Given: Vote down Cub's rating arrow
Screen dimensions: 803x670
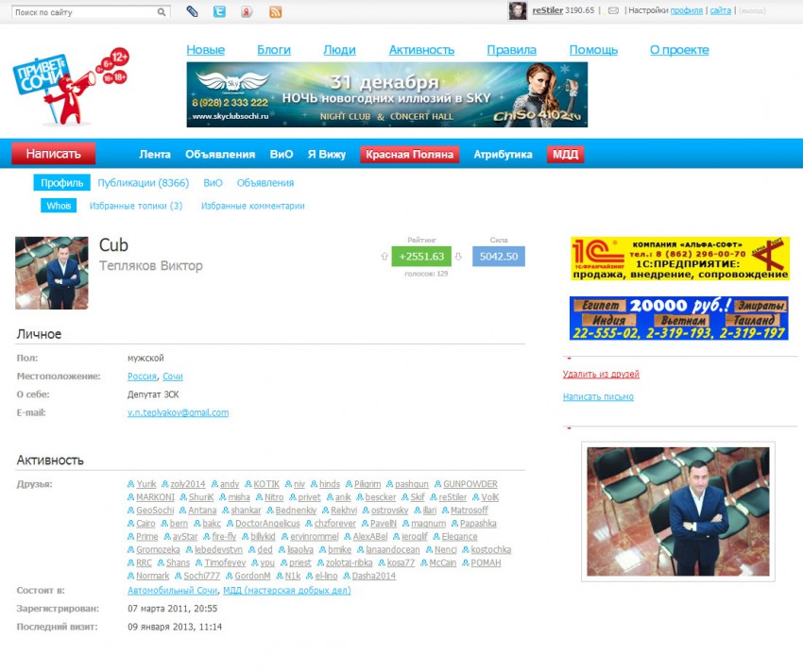Looking at the screenshot, I should pyautogui.click(x=458, y=256).
